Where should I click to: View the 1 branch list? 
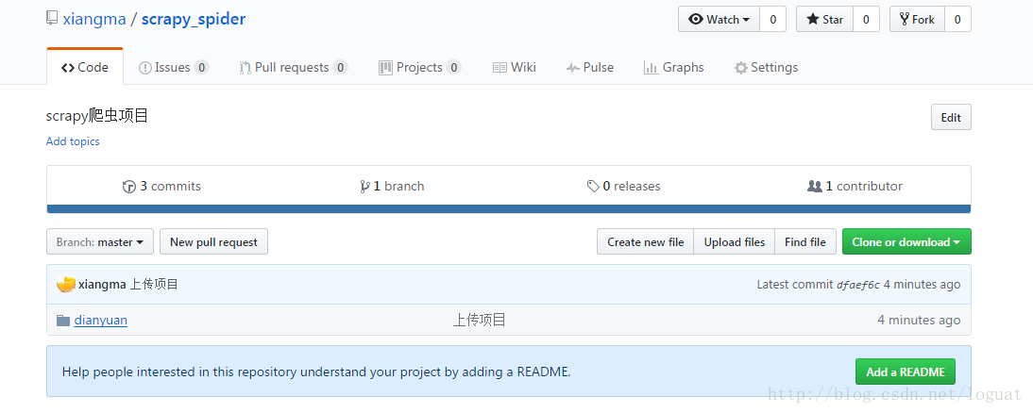coord(392,186)
